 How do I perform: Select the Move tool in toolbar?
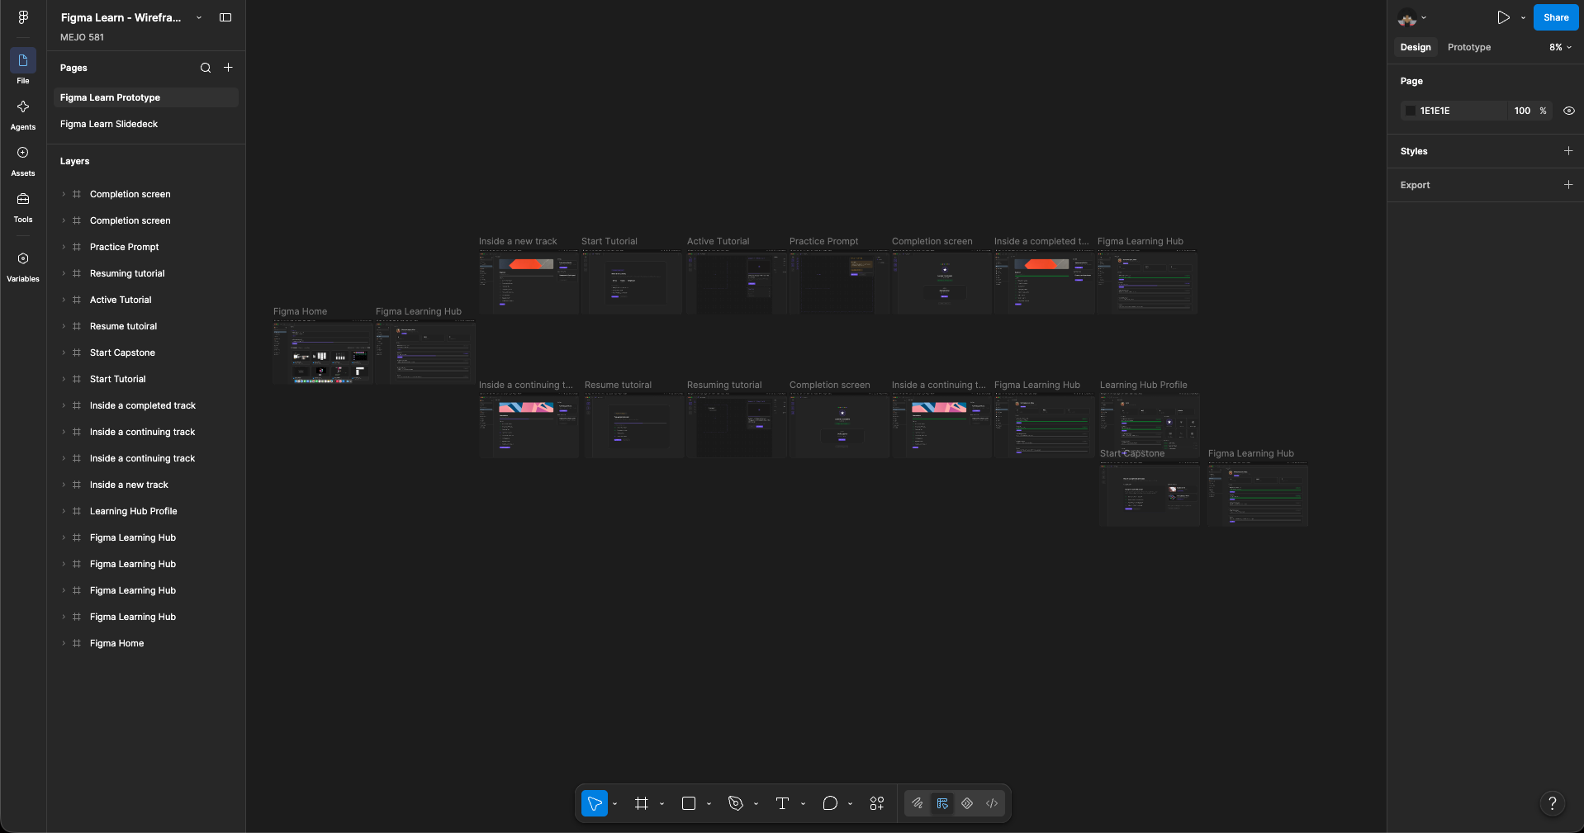coord(595,803)
